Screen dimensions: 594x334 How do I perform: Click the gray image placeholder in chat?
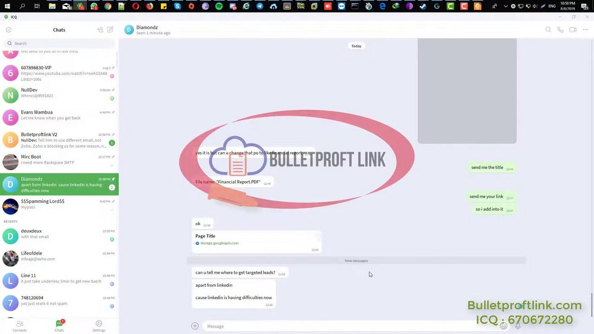[467, 91]
